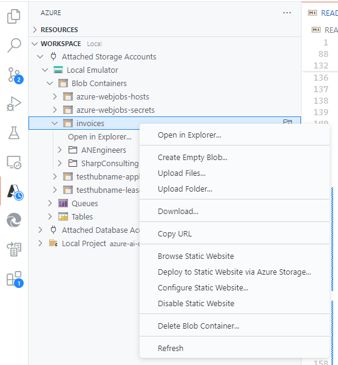Click the invoices container icon
This screenshot has height=365, width=338.
click(68, 123)
